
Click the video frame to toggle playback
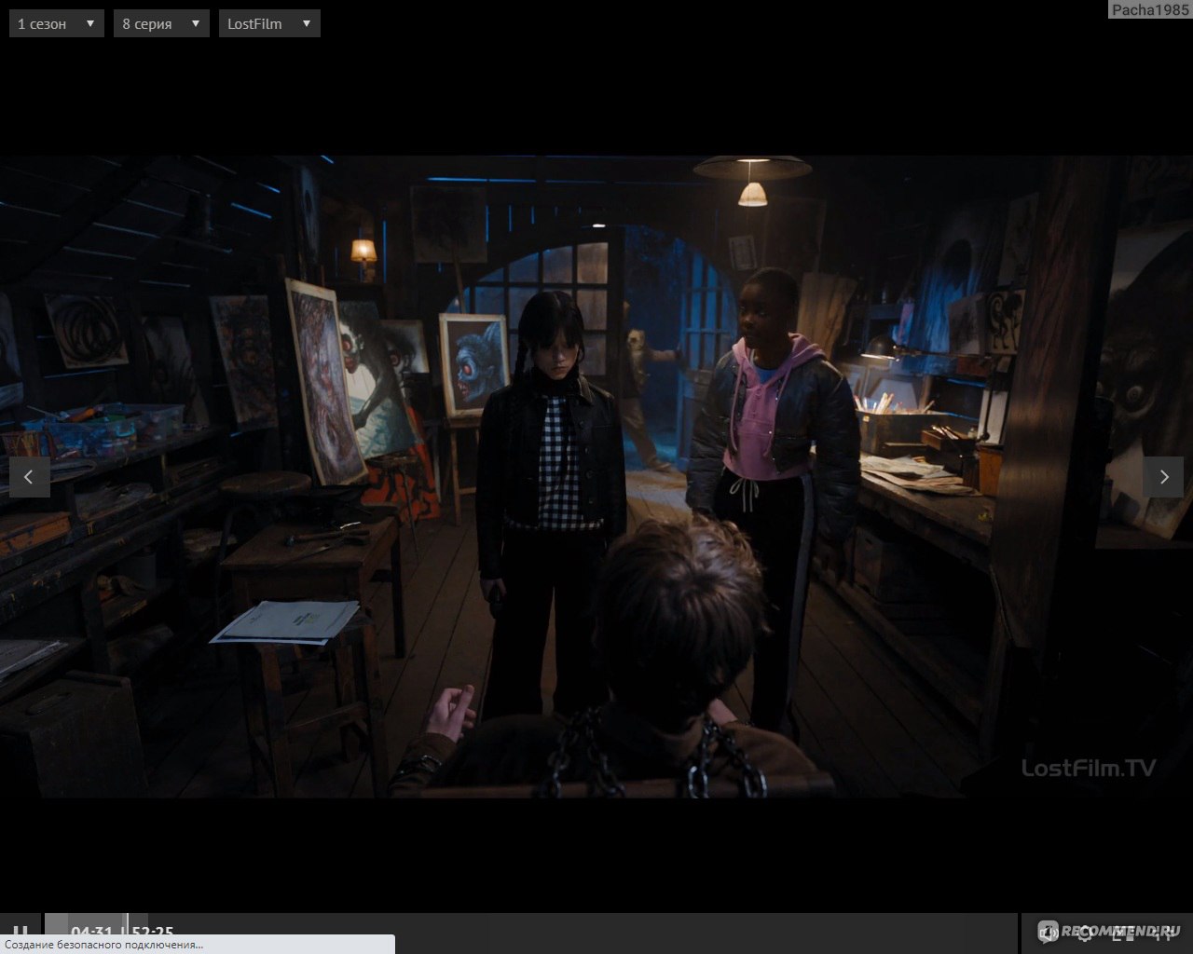(596, 477)
